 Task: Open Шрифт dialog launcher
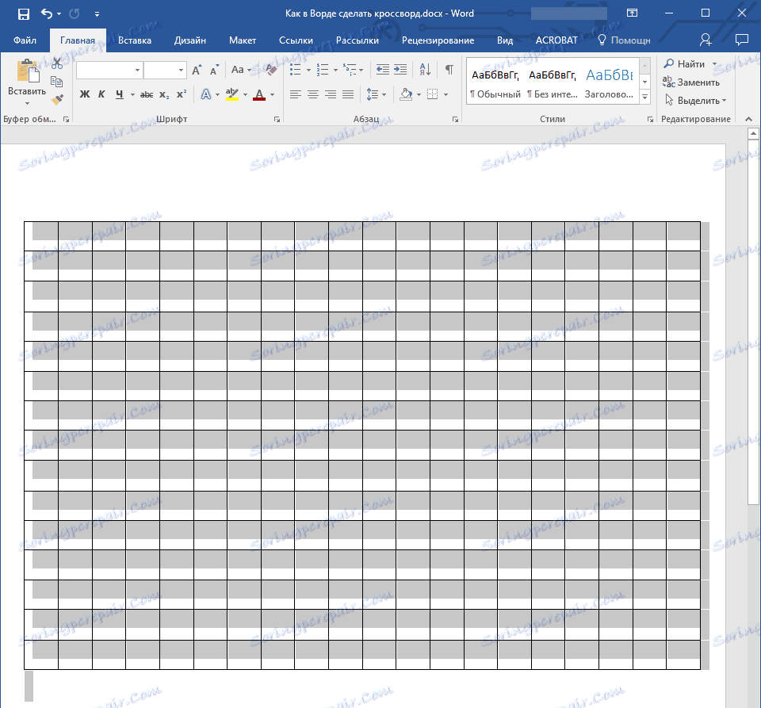277,120
